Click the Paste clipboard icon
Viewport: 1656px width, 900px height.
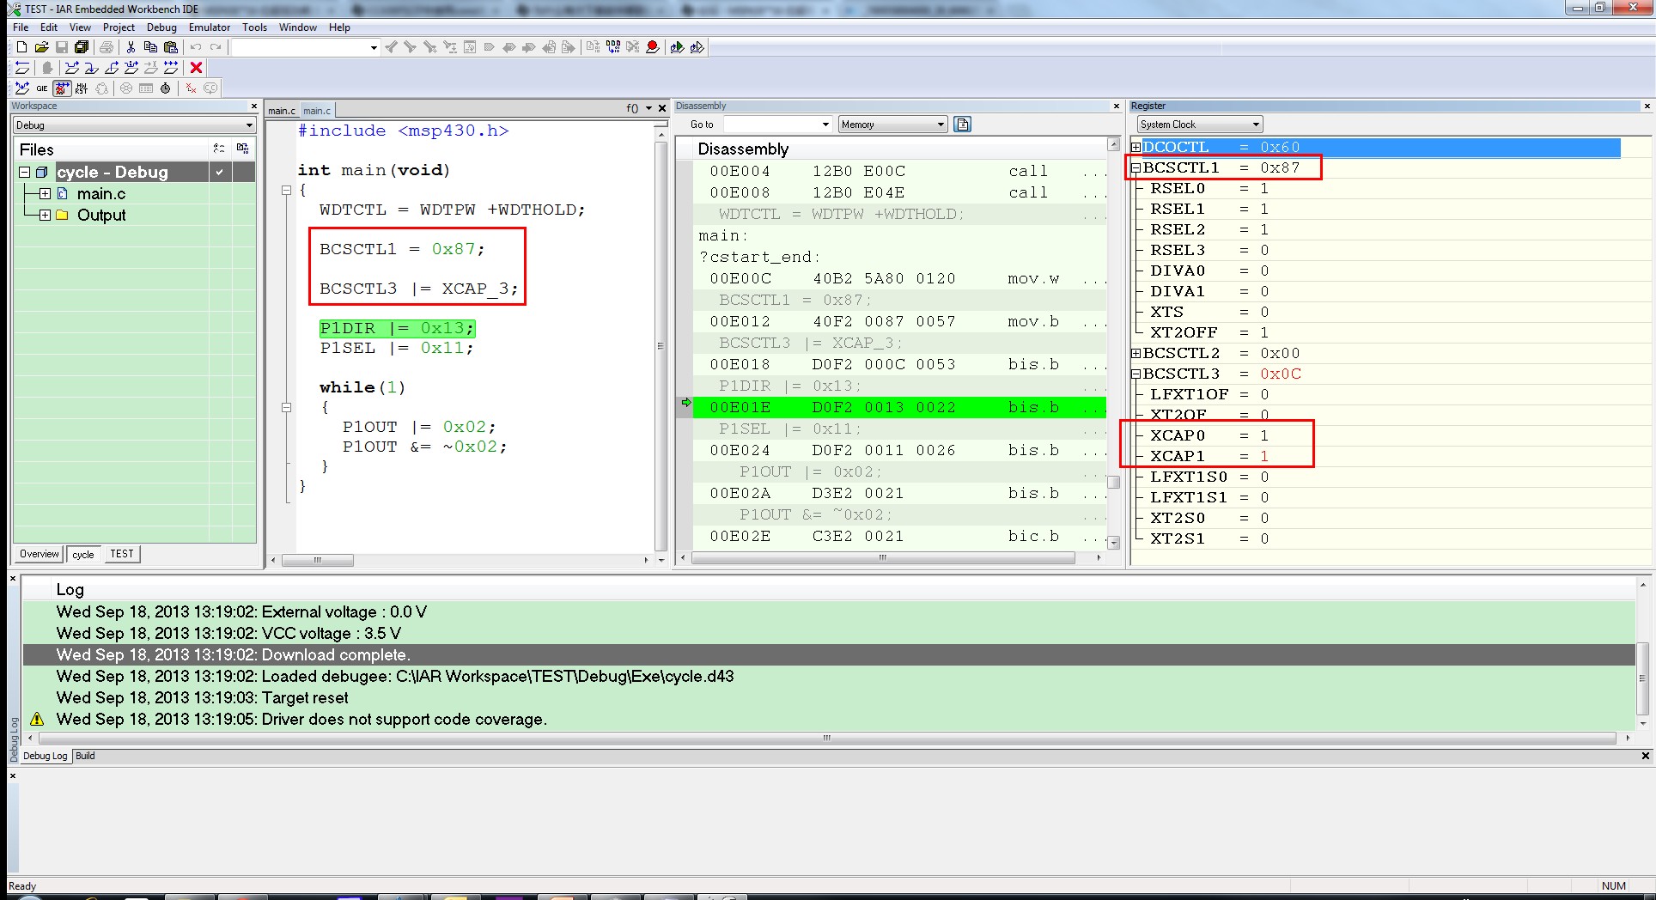(x=171, y=47)
